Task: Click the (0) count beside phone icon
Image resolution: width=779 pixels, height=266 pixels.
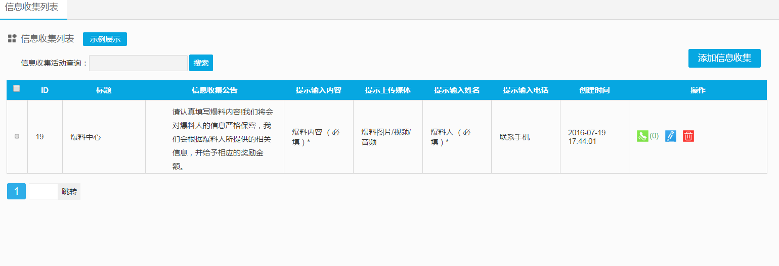Action: (x=654, y=136)
